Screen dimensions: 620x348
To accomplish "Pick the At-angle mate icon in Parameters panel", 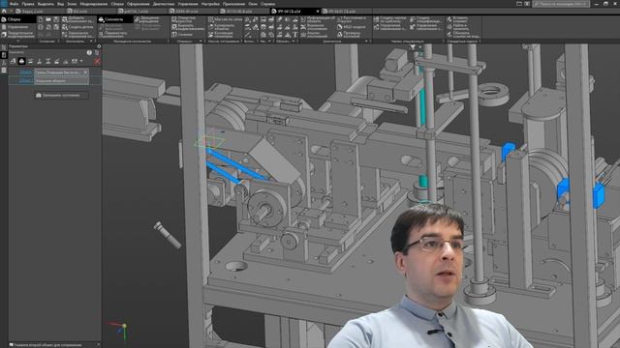I will pos(56,61).
